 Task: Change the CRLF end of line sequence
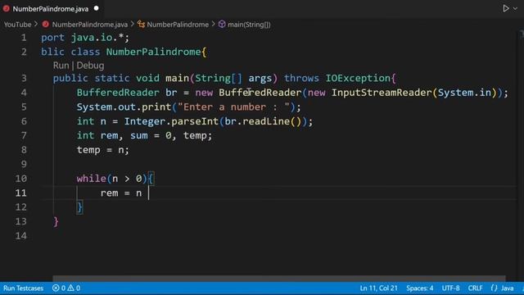point(475,288)
